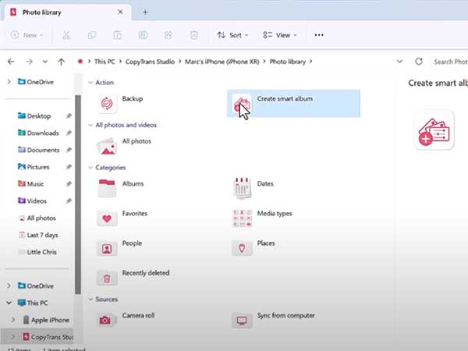
Task: Open the Places category
Action: pos(242,247)
